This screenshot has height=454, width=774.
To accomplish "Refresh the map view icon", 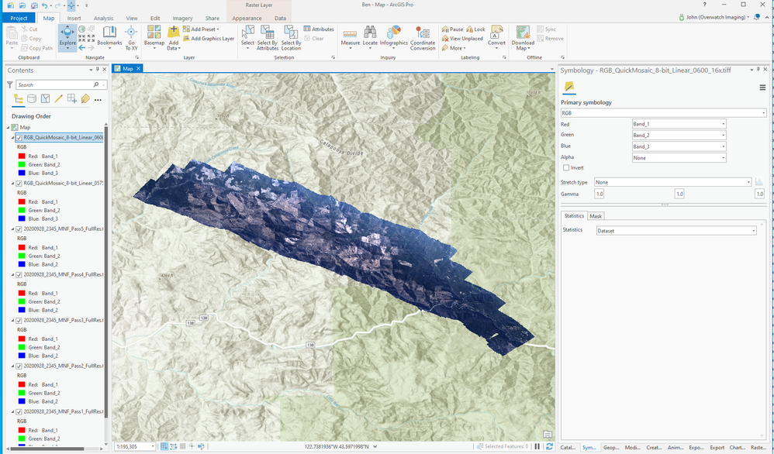I will pyautogui.click(x=549, y=446).
